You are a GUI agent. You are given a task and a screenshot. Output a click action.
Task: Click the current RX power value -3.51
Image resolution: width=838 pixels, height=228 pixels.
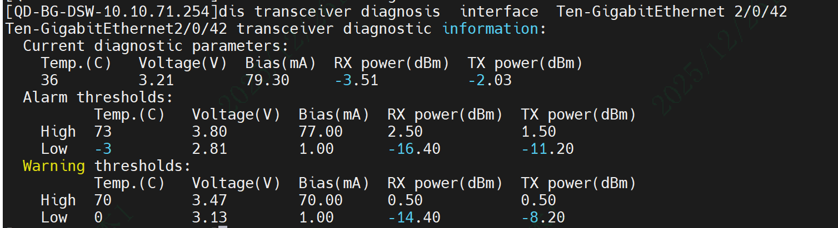click(x=356, y=80)
